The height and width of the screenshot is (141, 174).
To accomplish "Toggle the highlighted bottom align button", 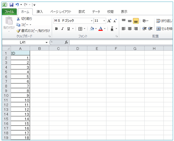I will click(136, 21).
